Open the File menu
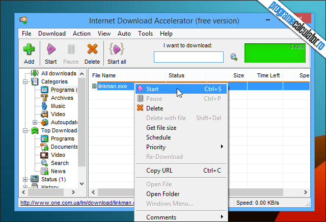 point(26,34)
